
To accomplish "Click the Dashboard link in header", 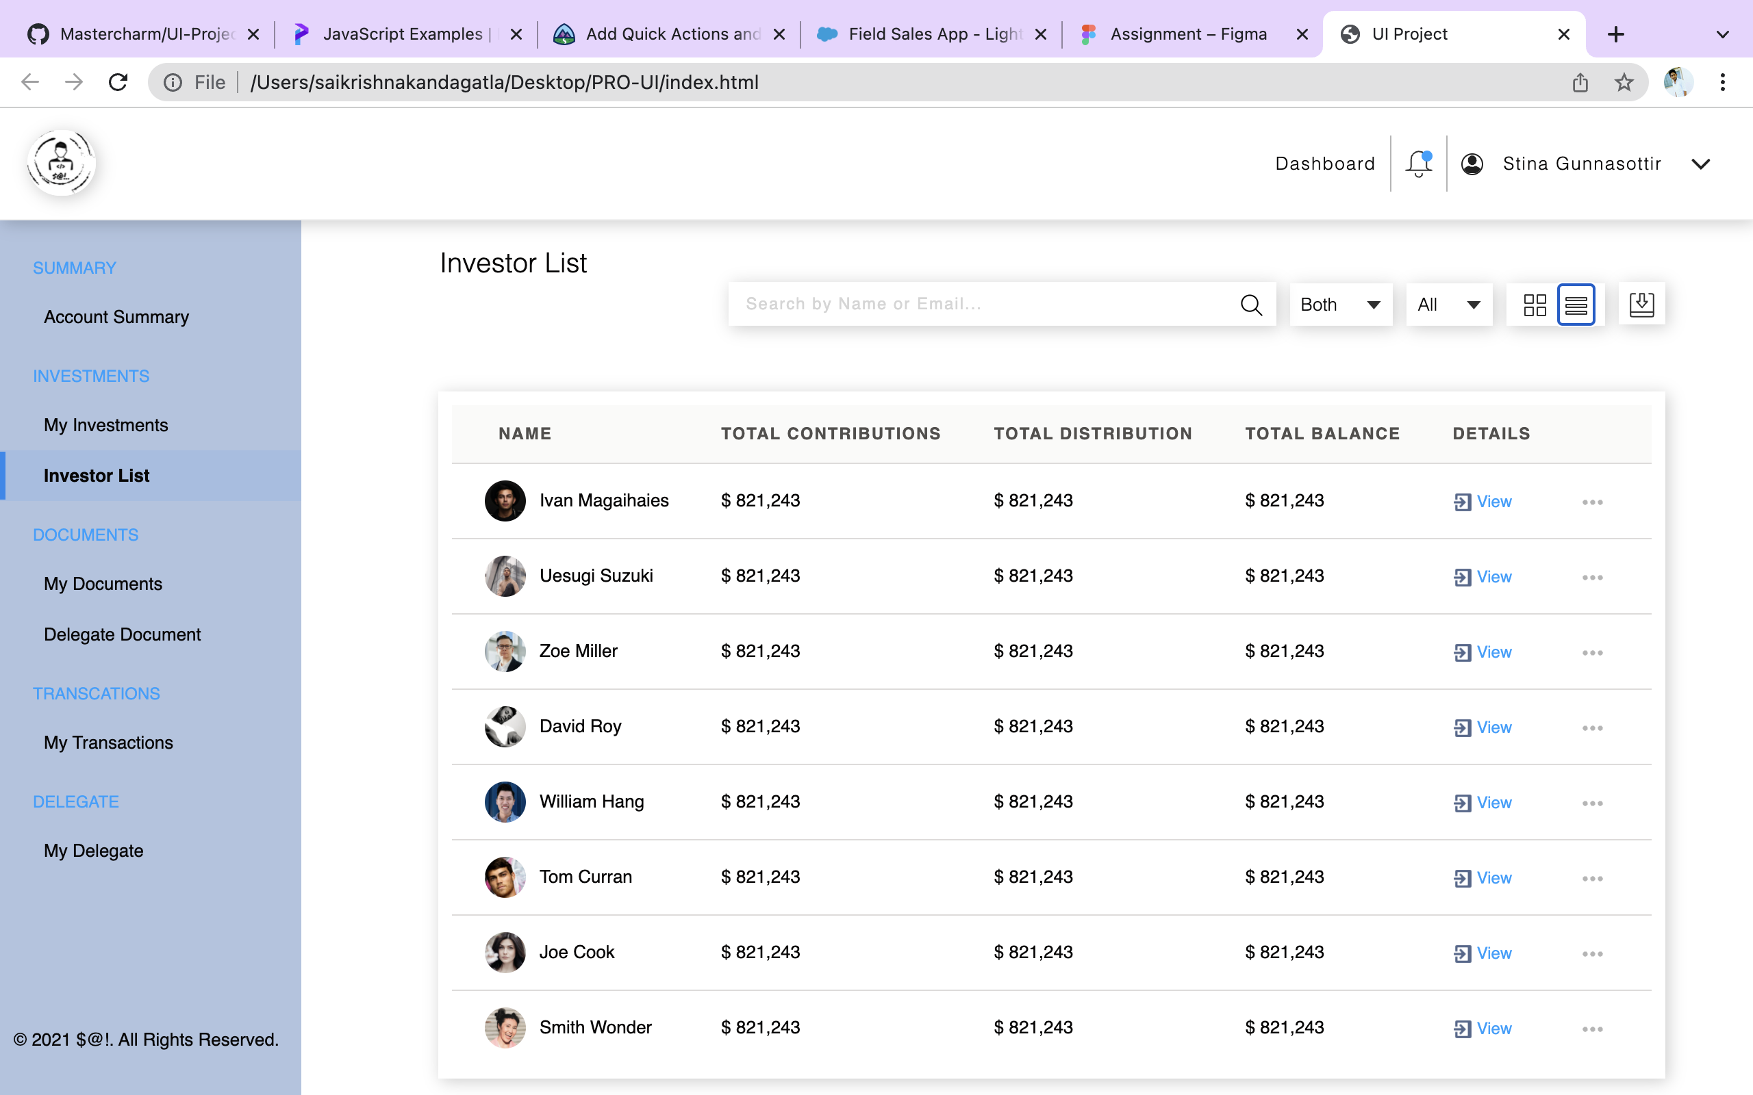I will (x=1325, y=164).
